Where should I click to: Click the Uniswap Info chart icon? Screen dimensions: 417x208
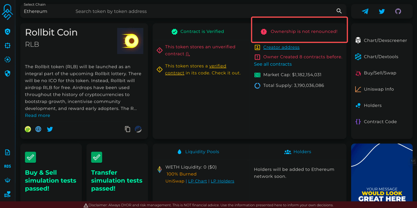click(358, 89)
